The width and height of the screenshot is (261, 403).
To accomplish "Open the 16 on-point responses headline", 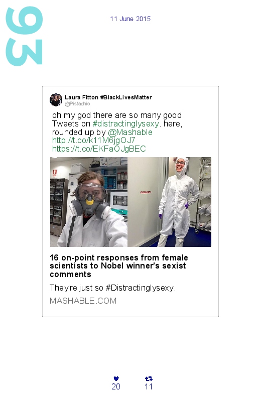I will pos(119,266).
